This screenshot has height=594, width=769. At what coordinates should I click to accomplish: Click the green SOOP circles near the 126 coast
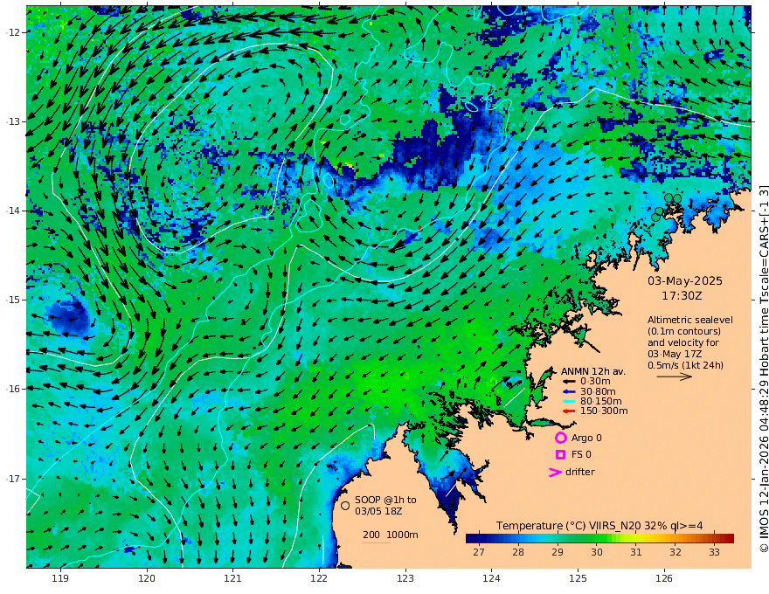click(666, 206)
